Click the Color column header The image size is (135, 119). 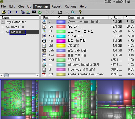pos(61,18)
